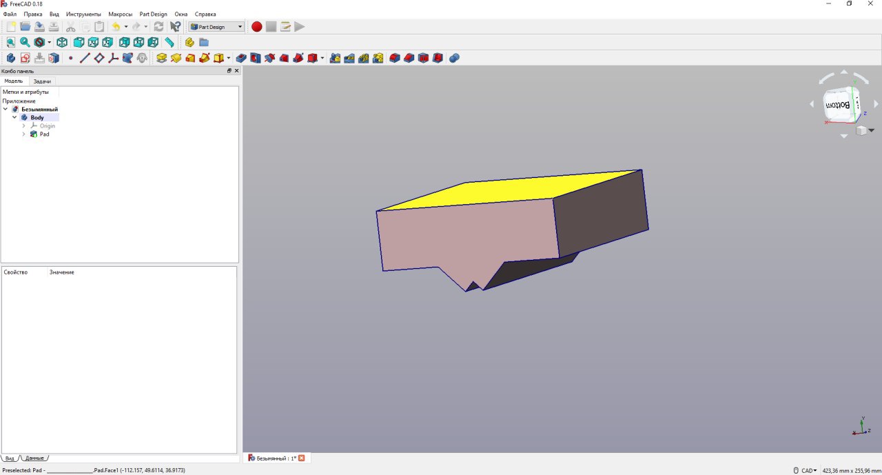The height and width of the screenshot is (475, 882).
Task: Revolve the selected sketch
Action: pyautogui.click(x=176, y=58)
